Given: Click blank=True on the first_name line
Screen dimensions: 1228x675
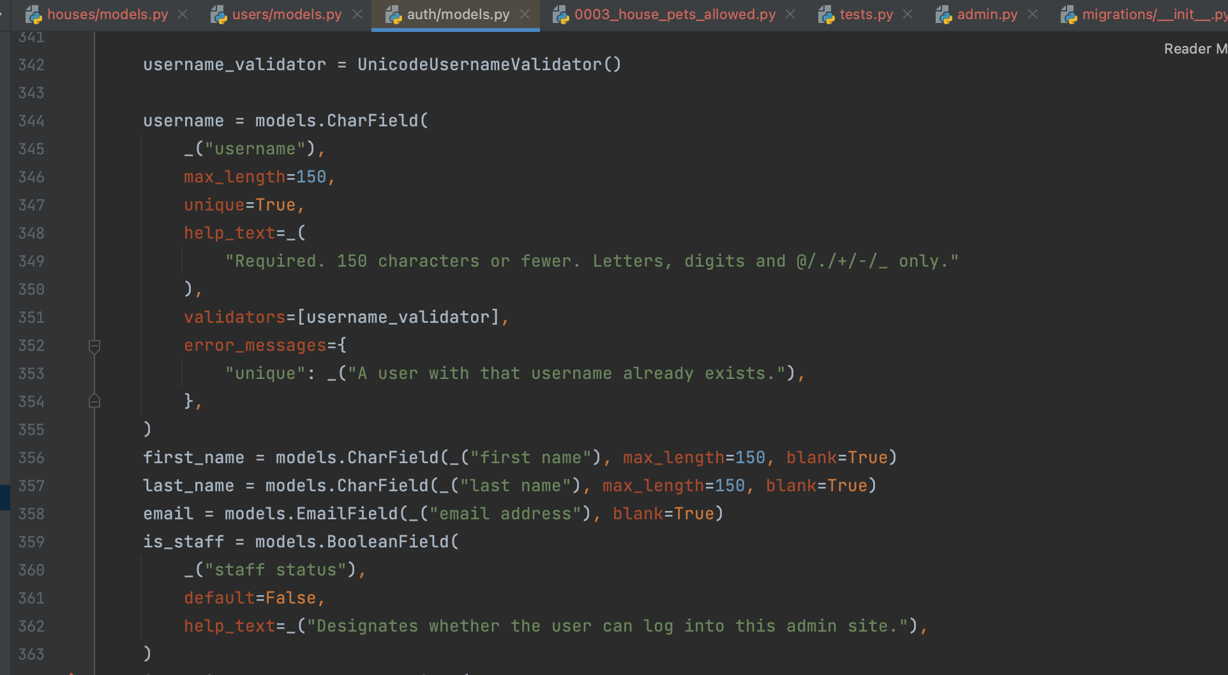Looking at the screenshot, I should [837, 458].
